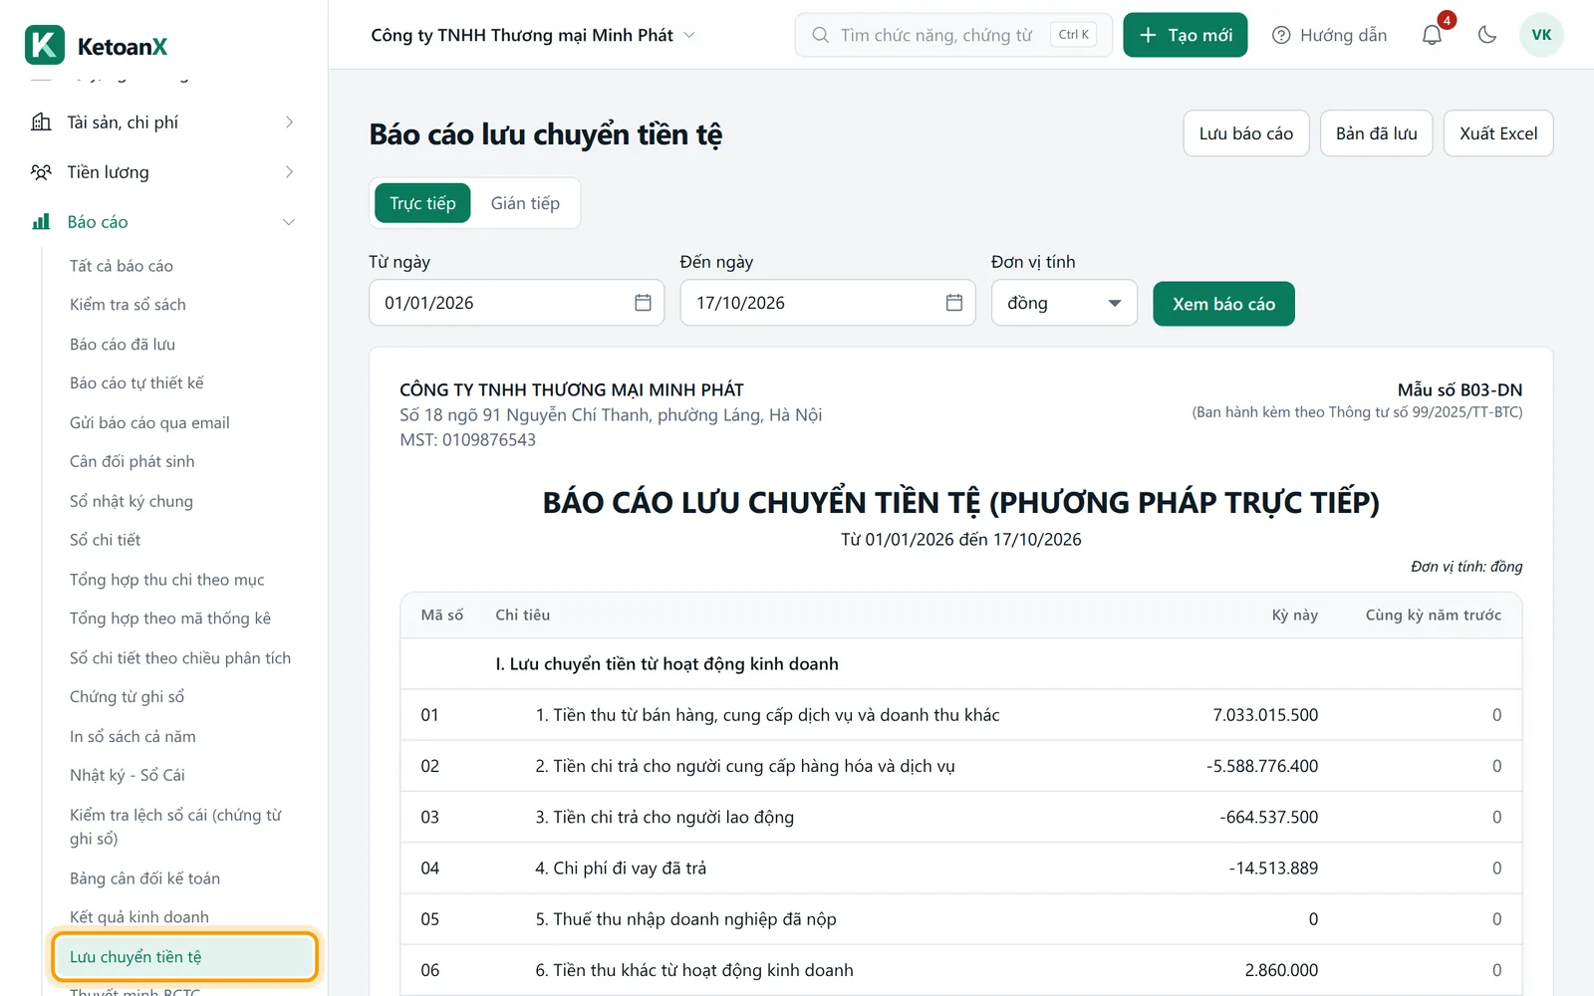
Task: Click row 03 Tiền chi trả cho người lao động
Action: pyautogui.click(x=961, y=817)
